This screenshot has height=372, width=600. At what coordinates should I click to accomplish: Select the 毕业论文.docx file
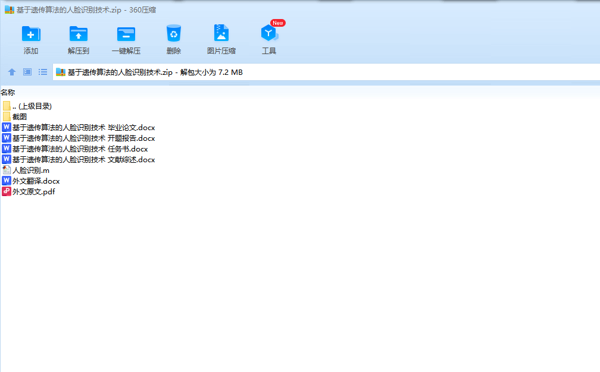click(x=79, y=128)
